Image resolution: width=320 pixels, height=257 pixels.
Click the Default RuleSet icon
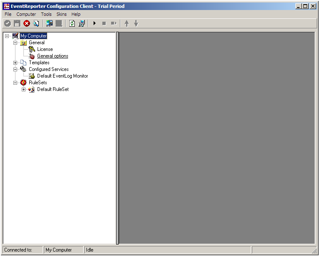click(31, 89)
